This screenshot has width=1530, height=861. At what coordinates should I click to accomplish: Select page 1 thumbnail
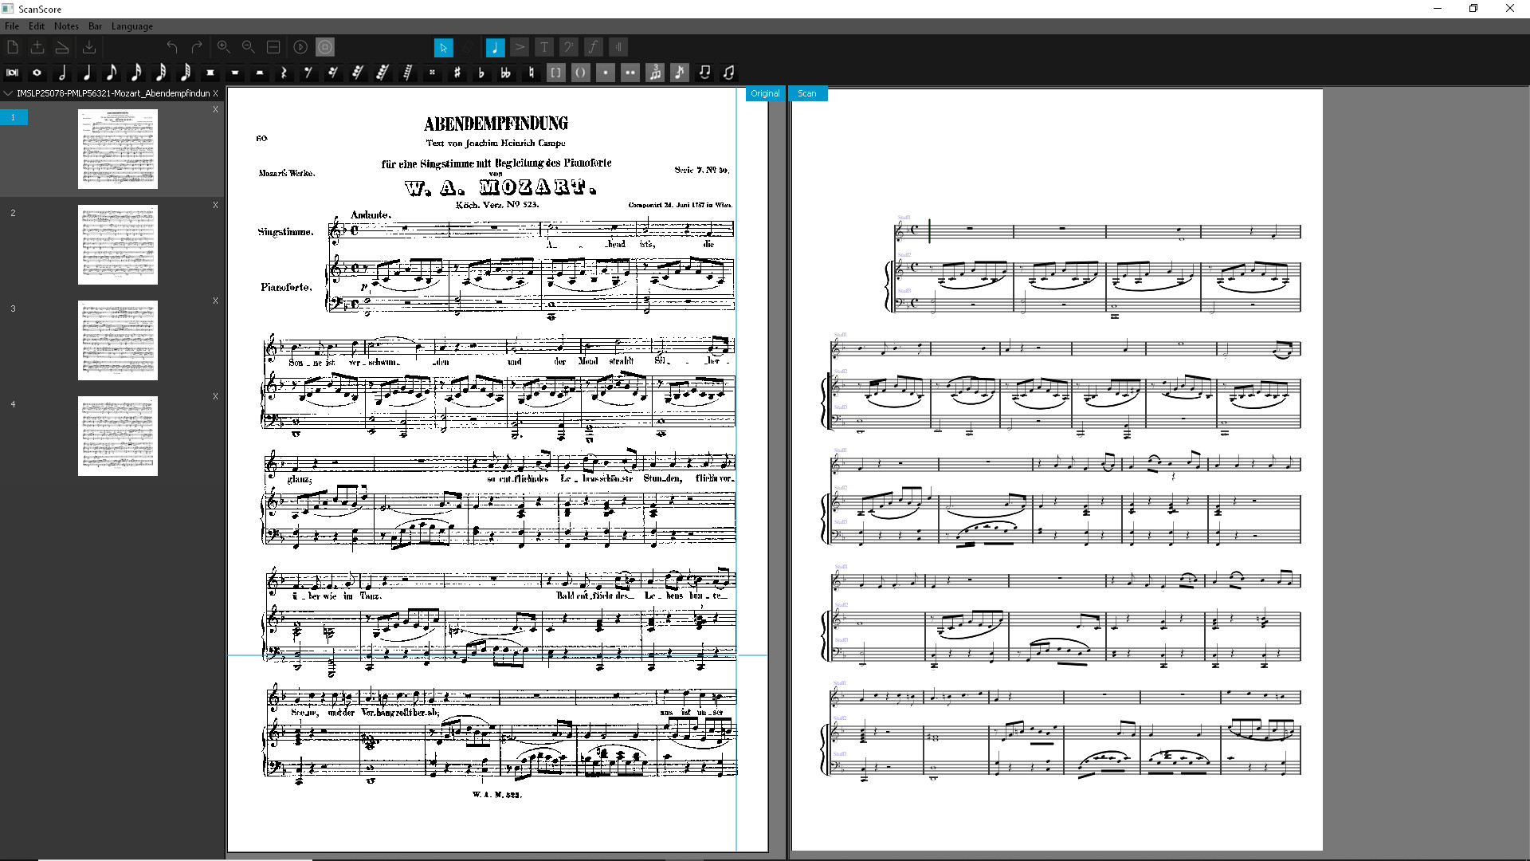pos(118,149)
